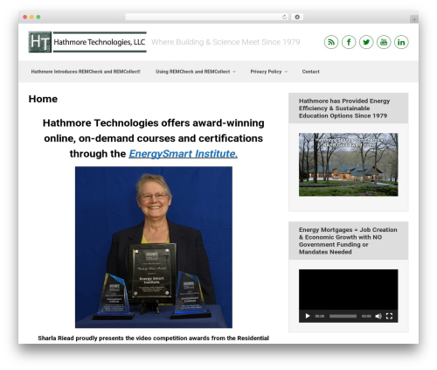Mute the video player volume

378,316
